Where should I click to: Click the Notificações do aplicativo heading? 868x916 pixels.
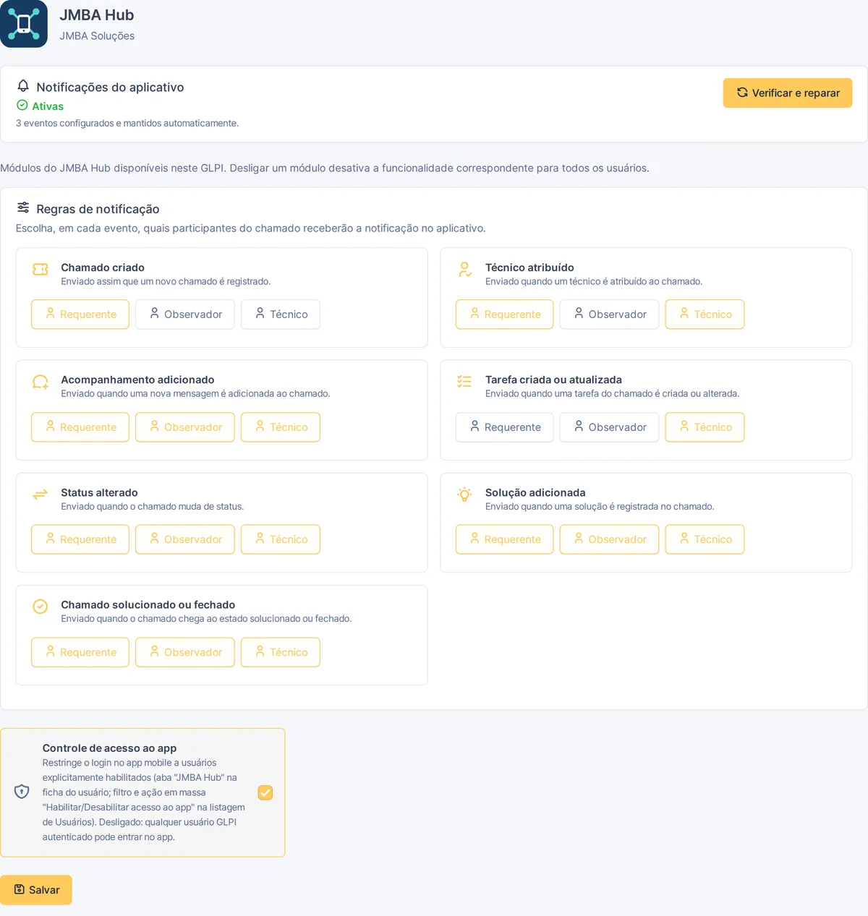[110, 87]
